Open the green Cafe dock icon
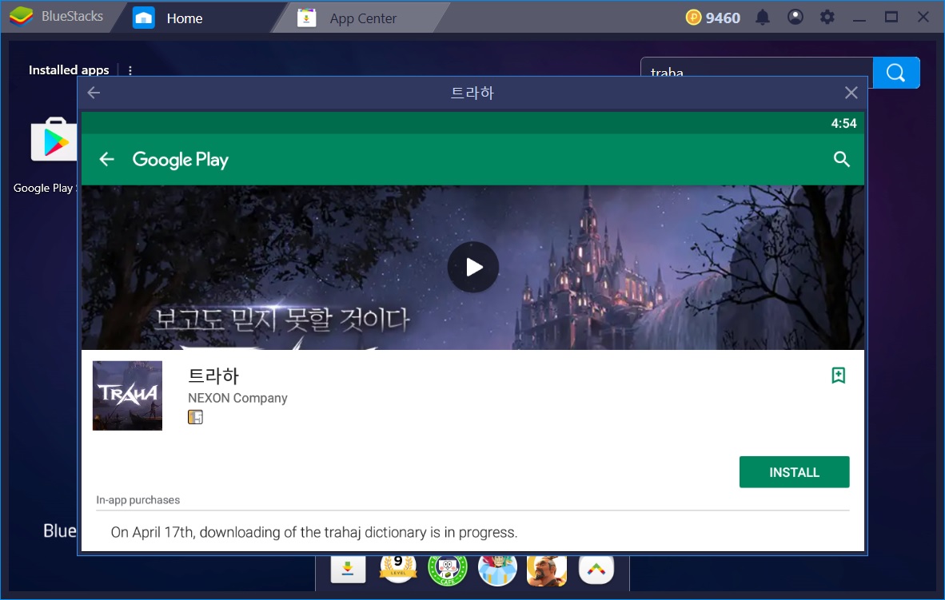Viewport: 945px width, 600px height. pyautogui.click(x=447, y=570)
